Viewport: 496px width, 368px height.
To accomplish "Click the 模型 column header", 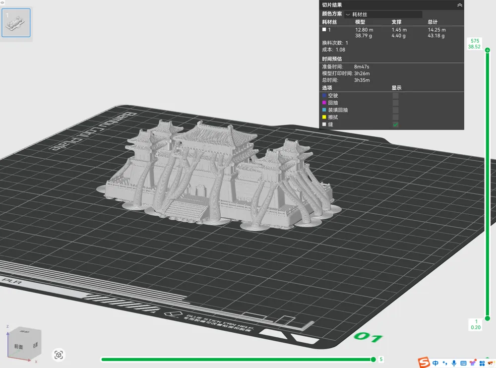I will 360,22.
